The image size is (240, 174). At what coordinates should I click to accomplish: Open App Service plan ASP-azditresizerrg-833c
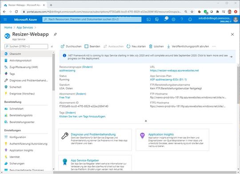pyautogui.click(x=168, y=79)
